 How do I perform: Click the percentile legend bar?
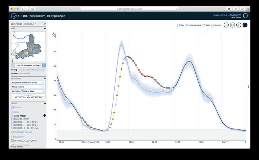click(28, 96)
